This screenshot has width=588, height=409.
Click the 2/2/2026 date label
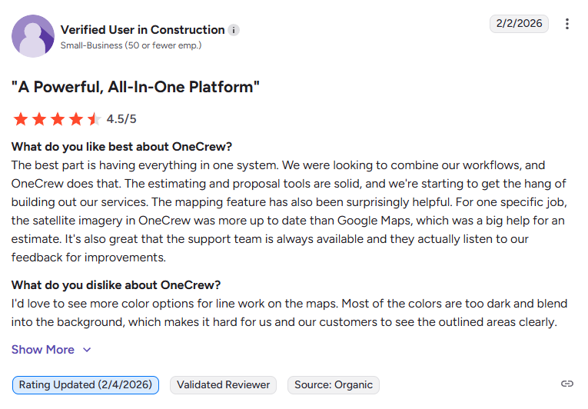(519, 24)
